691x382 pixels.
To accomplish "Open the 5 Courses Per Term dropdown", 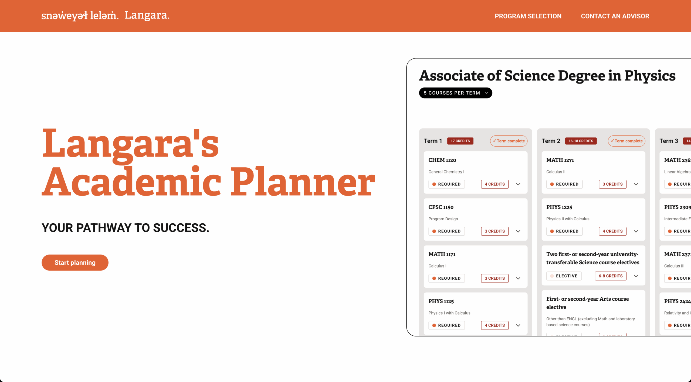I will (x=455, y=93).
